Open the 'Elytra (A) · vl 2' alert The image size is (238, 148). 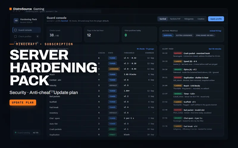[192, 71]
